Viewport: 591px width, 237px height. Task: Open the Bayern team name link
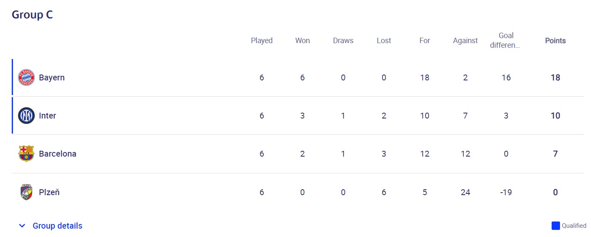[52, 77]
